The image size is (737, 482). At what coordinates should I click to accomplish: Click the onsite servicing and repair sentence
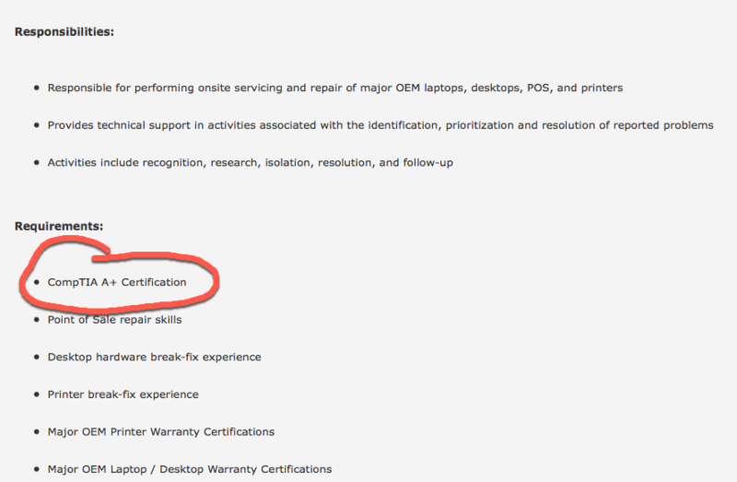point(335,88)
